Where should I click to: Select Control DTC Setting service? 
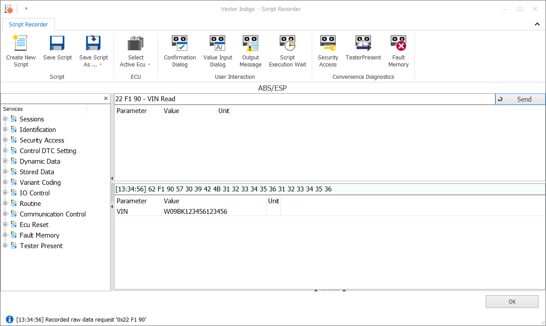click(48, 151)
